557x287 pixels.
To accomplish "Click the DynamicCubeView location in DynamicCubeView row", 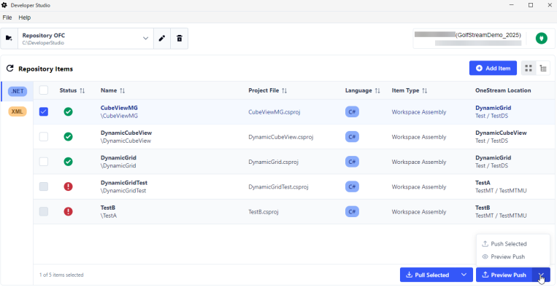I will (501, 133).
